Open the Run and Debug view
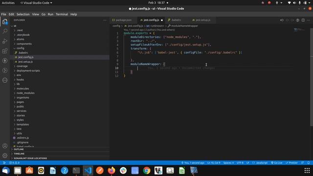The width and height of the screenshot is (313, 176). point(5,41)
